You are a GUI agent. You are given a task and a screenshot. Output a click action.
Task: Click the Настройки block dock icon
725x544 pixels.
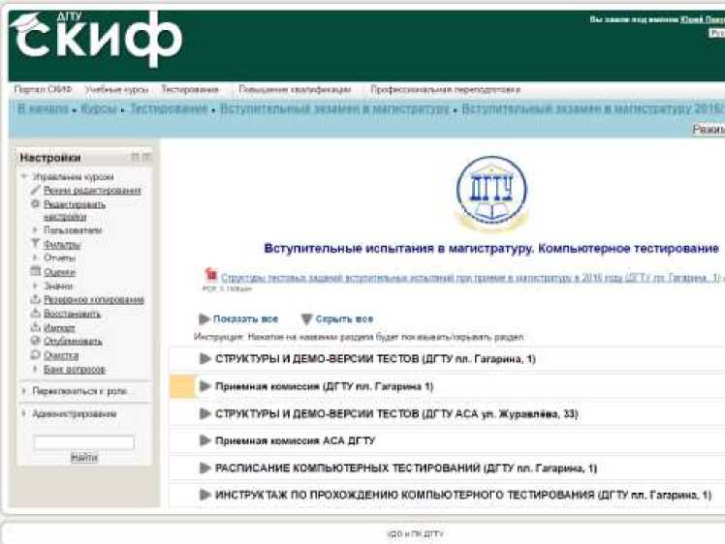(x=135, y=157)
